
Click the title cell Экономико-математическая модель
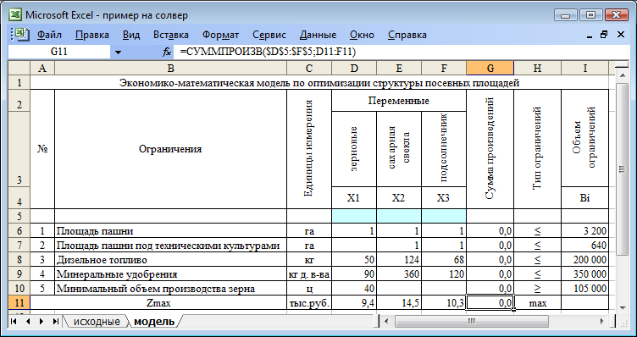tap(319, 83)
